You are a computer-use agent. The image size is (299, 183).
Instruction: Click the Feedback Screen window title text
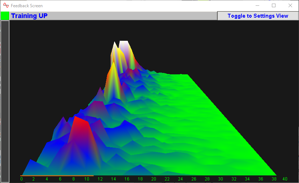[27, 6]
